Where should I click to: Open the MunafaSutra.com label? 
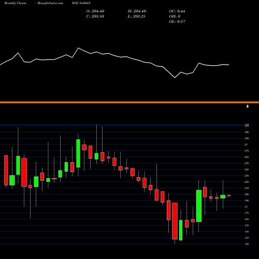click(50, 3)
